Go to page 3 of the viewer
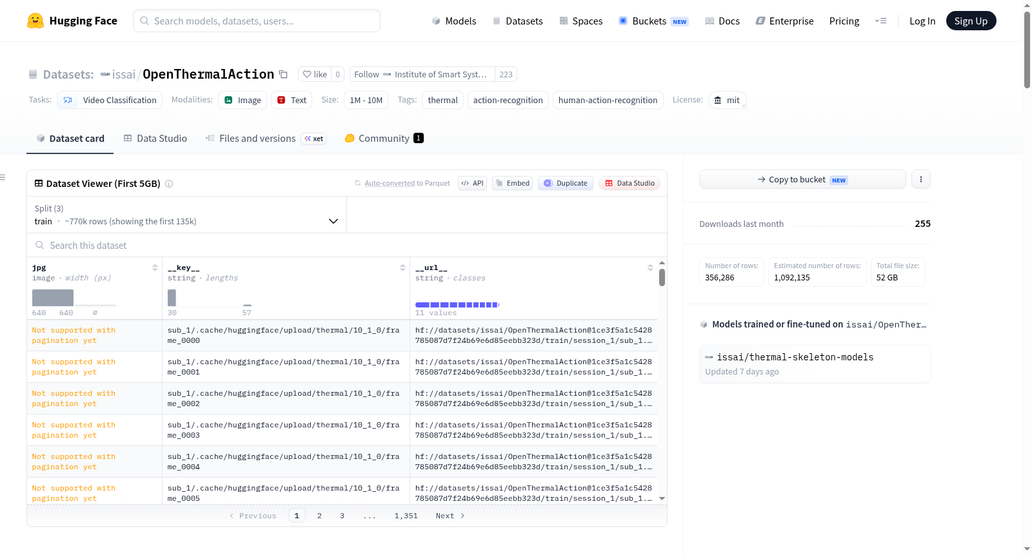1032x555 pixels. (x=342, y=516)
